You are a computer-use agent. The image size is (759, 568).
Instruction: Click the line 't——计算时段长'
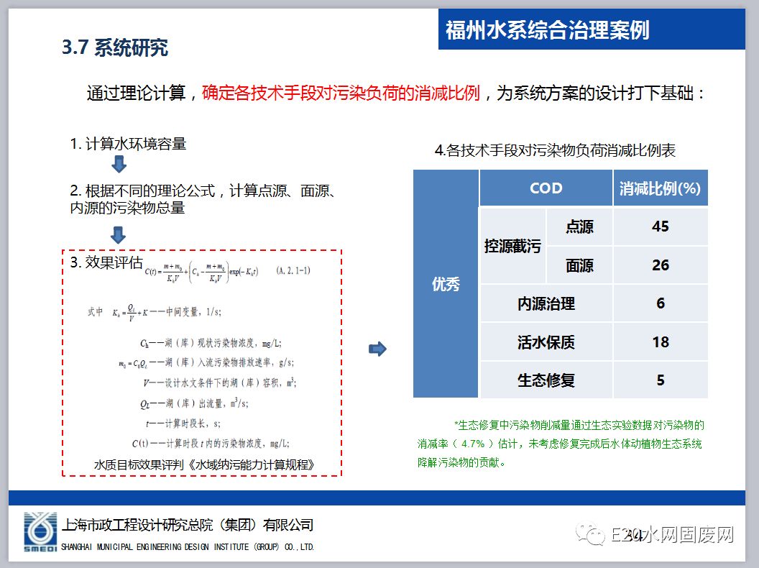(x=183, y=423)
